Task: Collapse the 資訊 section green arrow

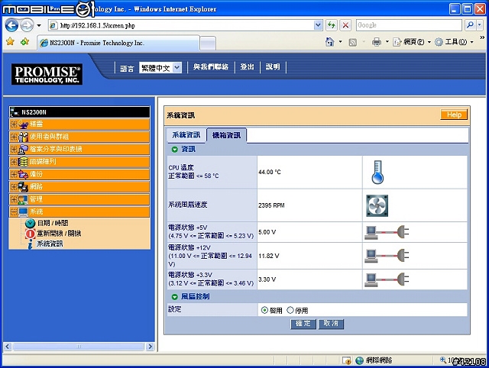Action: (175, 150)
